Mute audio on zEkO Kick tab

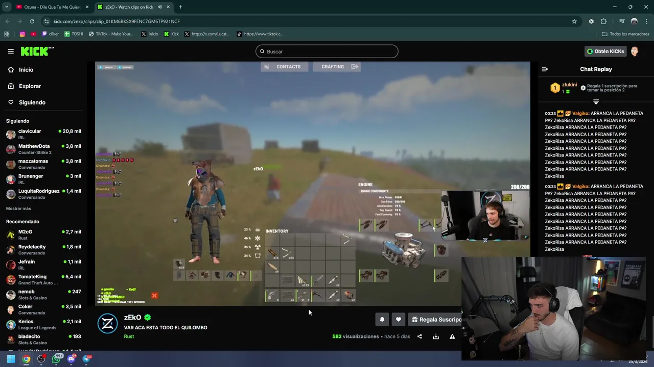click(x=160, y=7)
